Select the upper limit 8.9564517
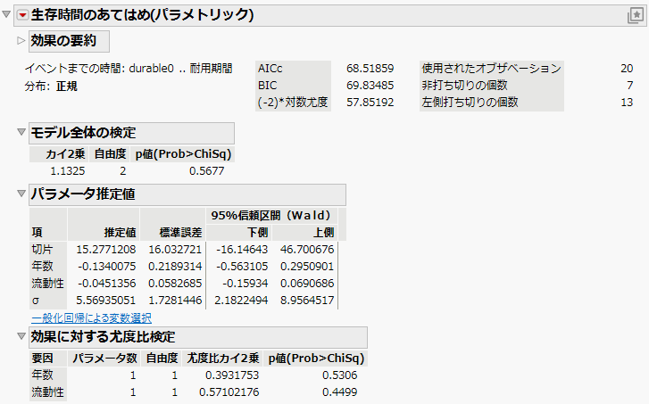 click(x=307, y=301)
